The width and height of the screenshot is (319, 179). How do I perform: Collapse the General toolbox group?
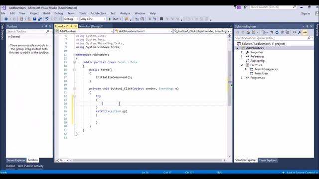pos(9,37)
